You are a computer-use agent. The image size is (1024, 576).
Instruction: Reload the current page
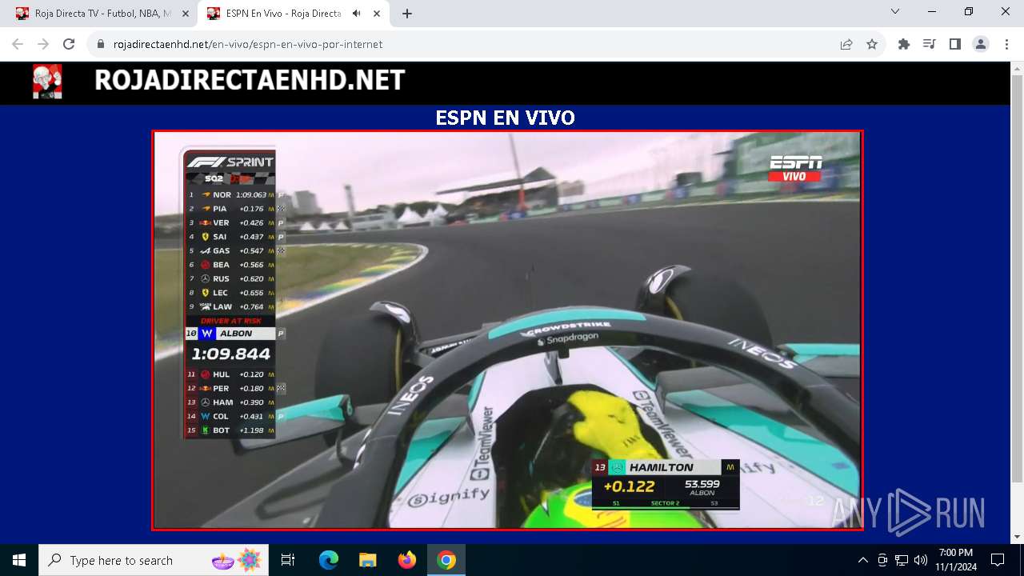[69, 45]
